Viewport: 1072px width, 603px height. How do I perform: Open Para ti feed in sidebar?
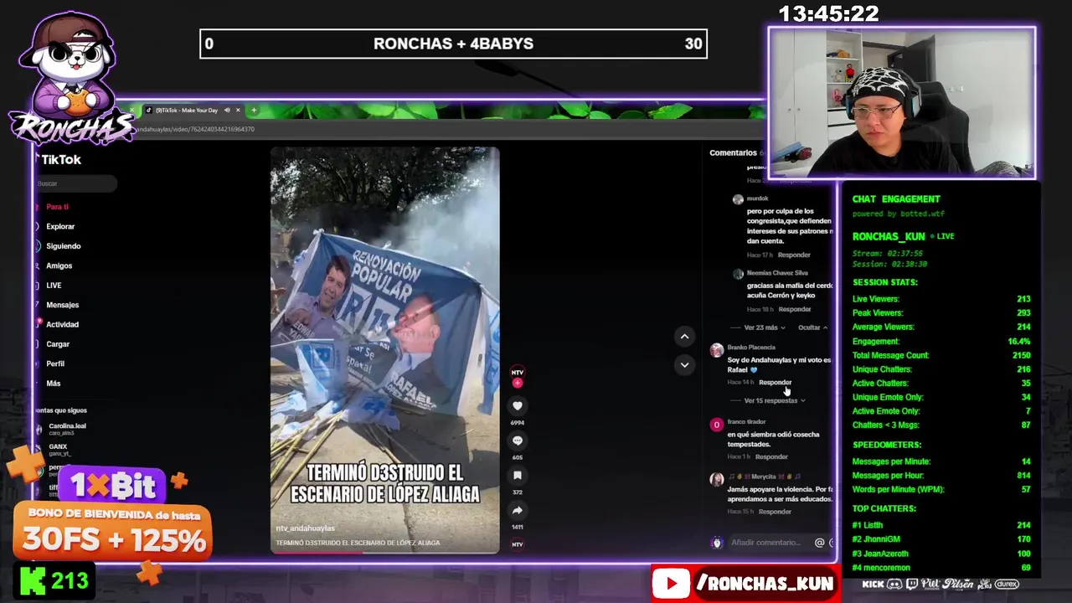tap(57, 207)
